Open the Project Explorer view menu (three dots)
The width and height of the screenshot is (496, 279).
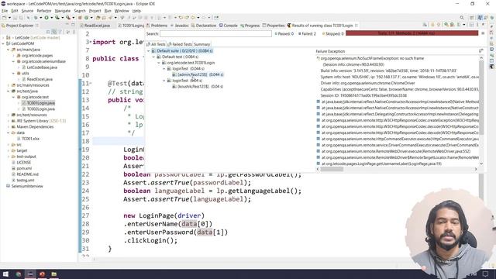pyautogui.click(x=74, y=32)
